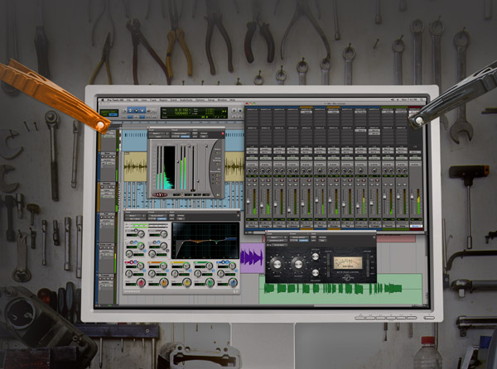Open the Setup menu
Image resolution: width=497 pixels, height=369 pixels.
[x=211, y=100]
